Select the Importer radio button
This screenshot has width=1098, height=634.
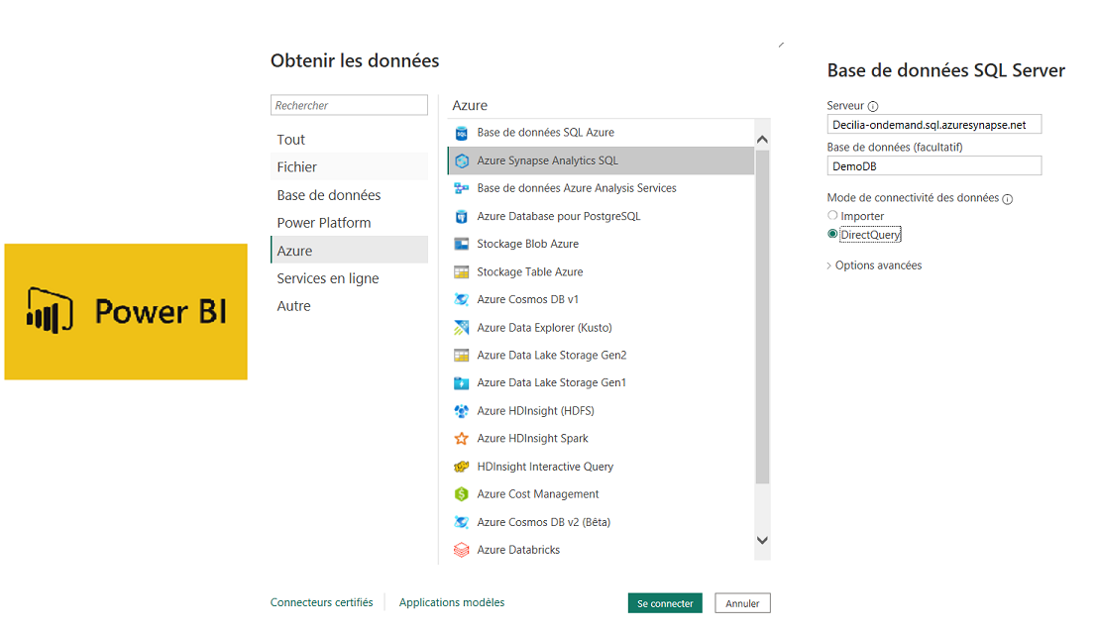[832, 216]
